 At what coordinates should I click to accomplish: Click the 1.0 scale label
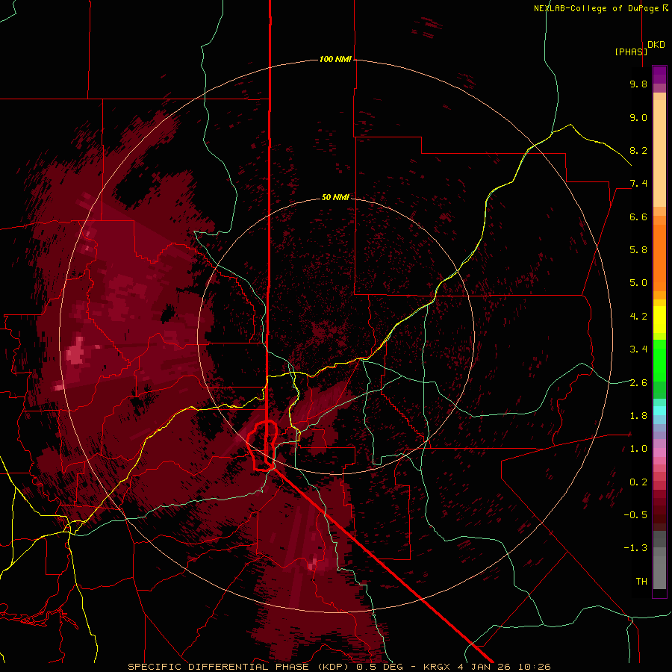[x=638, y=449]
